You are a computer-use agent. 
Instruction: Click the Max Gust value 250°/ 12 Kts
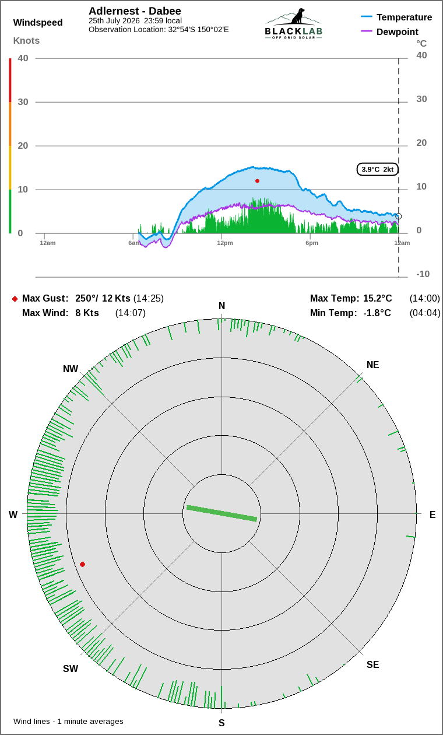tap(103, 299)
